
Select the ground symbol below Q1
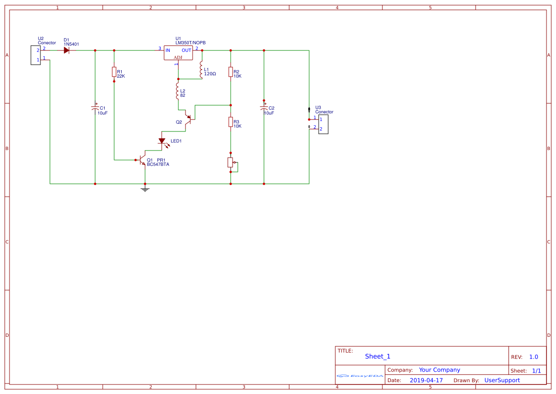coord(144,189)
